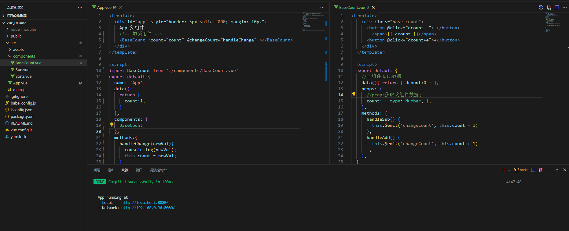This screenshot has height=231, width=569.
Task: Maximize the panel with the up chevron
Action: click(556, 170)
